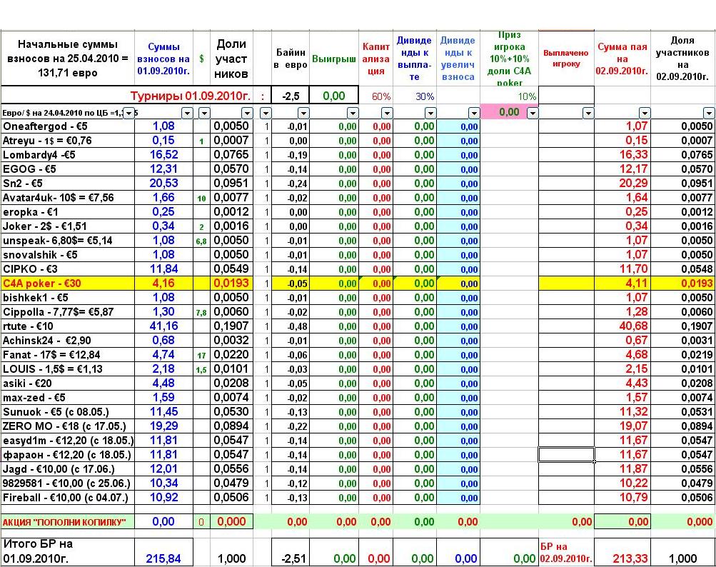The image size is (716, 567).
Task: Click the 'rtute - €10' cell
Action: [x=68, y=326]
